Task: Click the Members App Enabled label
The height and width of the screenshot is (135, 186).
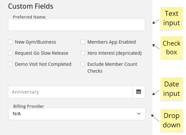Action: pyautogui.click(x=112, y=42)
